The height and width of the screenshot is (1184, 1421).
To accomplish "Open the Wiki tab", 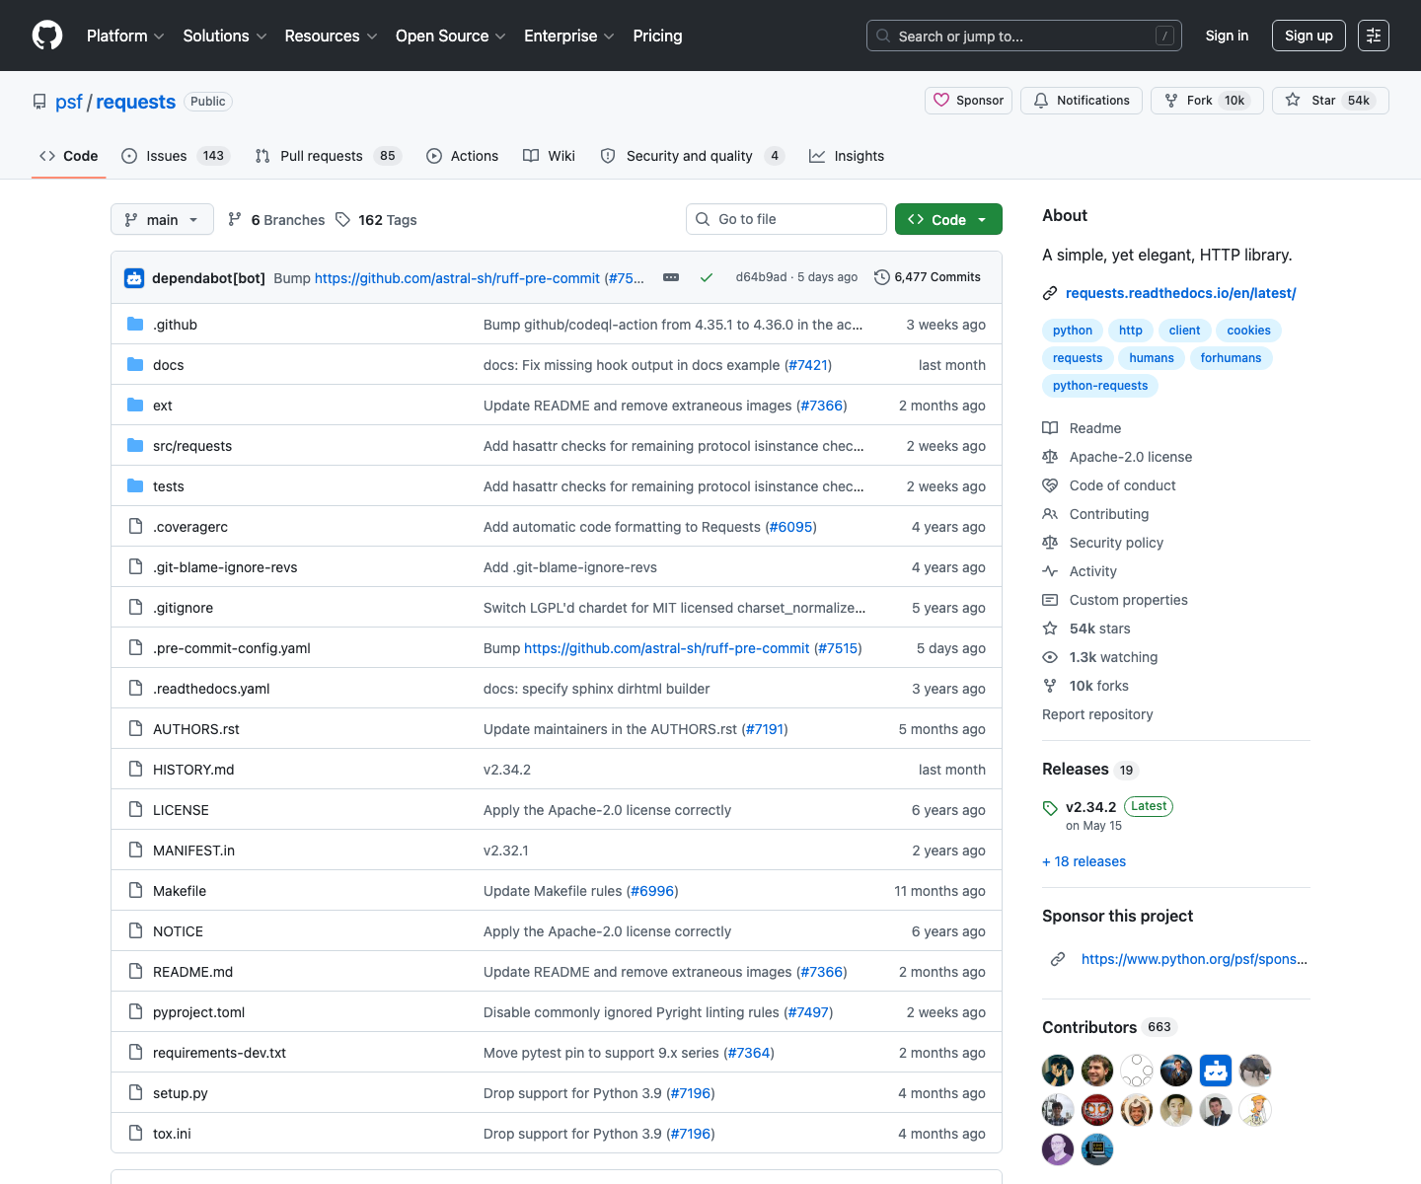I will (x=549, y=156).
